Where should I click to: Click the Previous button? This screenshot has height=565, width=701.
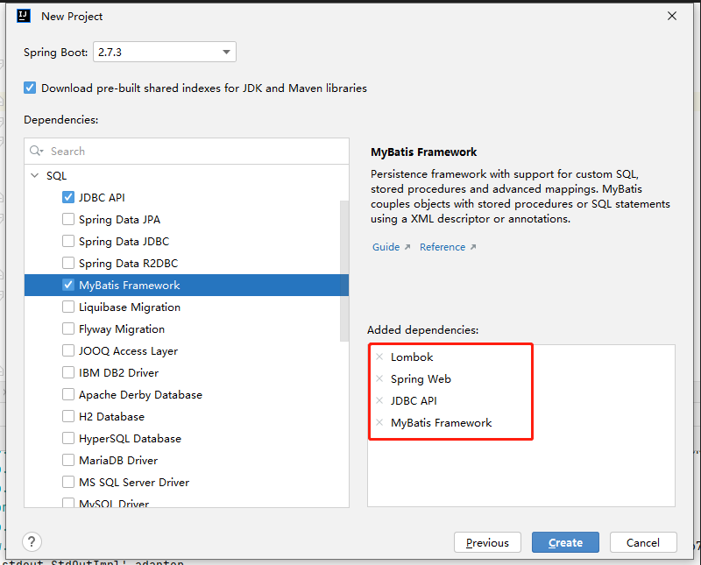[x=487, y=542]
